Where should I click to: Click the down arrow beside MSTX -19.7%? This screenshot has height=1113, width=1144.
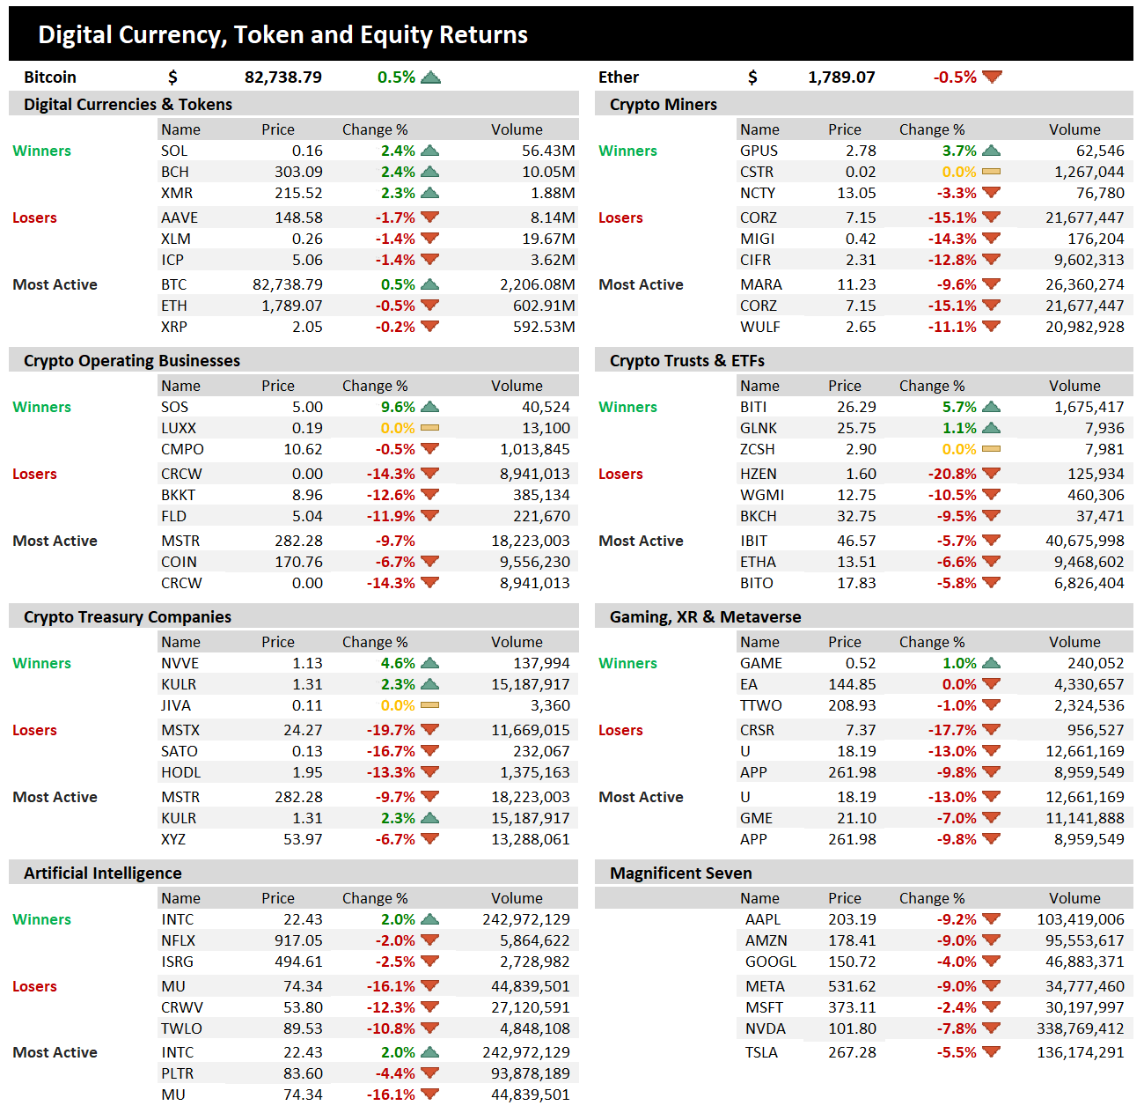click(429, 729)
